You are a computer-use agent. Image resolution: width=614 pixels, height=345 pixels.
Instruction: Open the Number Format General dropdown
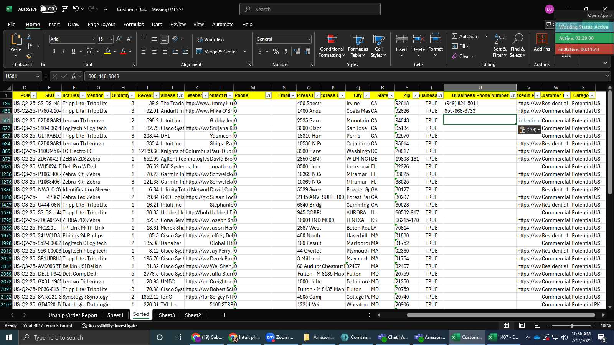pos(309,39)
